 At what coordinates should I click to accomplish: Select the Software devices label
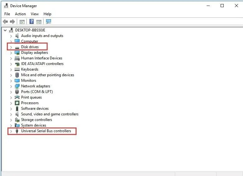[x=35, y=109]
